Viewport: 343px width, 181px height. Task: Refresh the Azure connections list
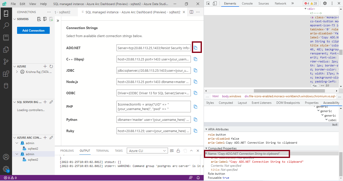(x=51, y=66)
